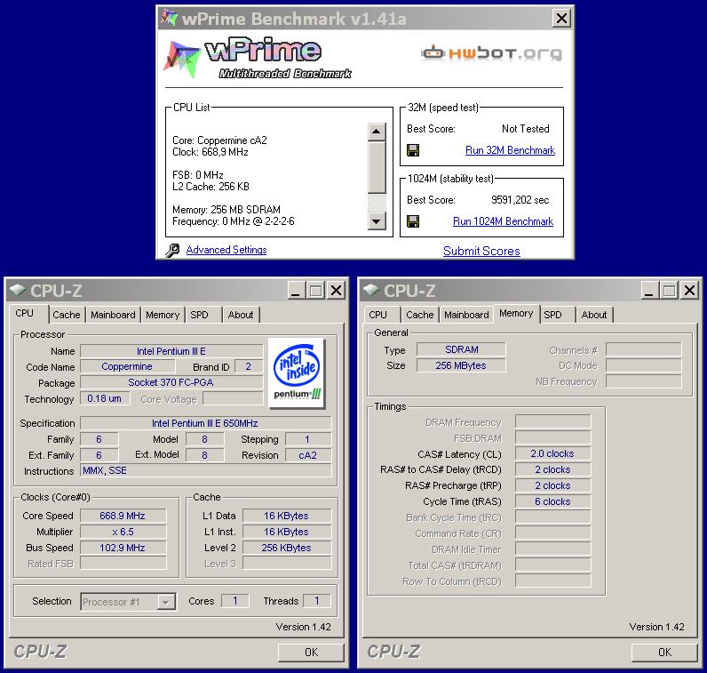Screen dimensions: 707x673
Task: Select Memory tab in right CPU-Z
Action: pos(516,313)
